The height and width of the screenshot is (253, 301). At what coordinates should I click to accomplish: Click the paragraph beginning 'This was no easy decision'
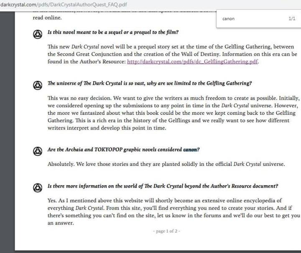pyautogui.click(x=173, y=113)
